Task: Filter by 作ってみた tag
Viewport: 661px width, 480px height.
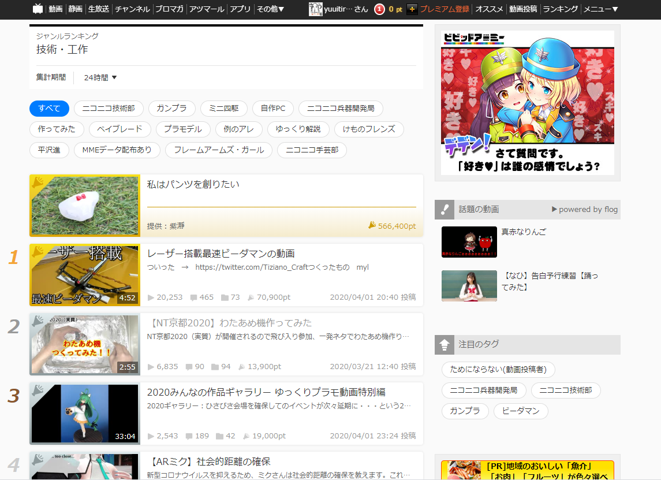Action: pyautogui.click(x=57, y=129)
